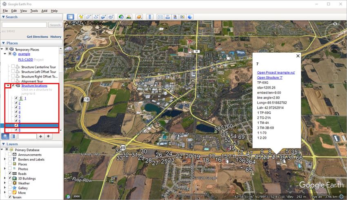Open the Edit menu
The height and width of the screenshot is (200, 347).
pos(14,11)
